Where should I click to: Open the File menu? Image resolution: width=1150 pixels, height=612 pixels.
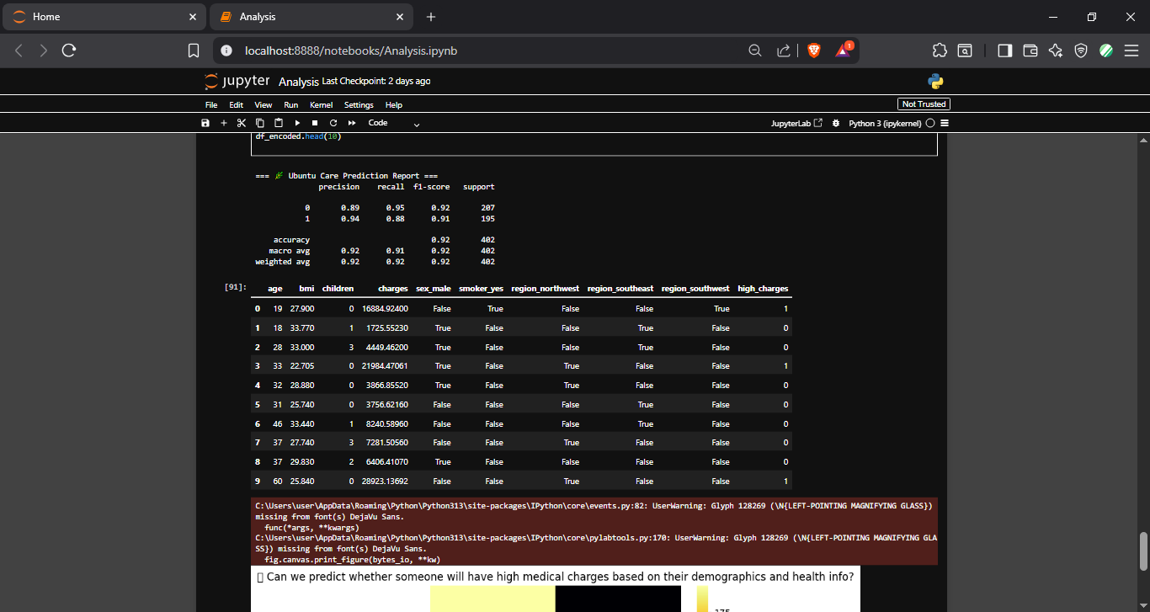211,105
